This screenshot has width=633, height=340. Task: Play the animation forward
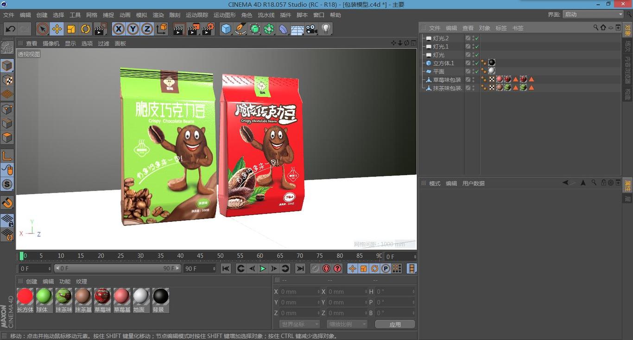pos(263,269)
